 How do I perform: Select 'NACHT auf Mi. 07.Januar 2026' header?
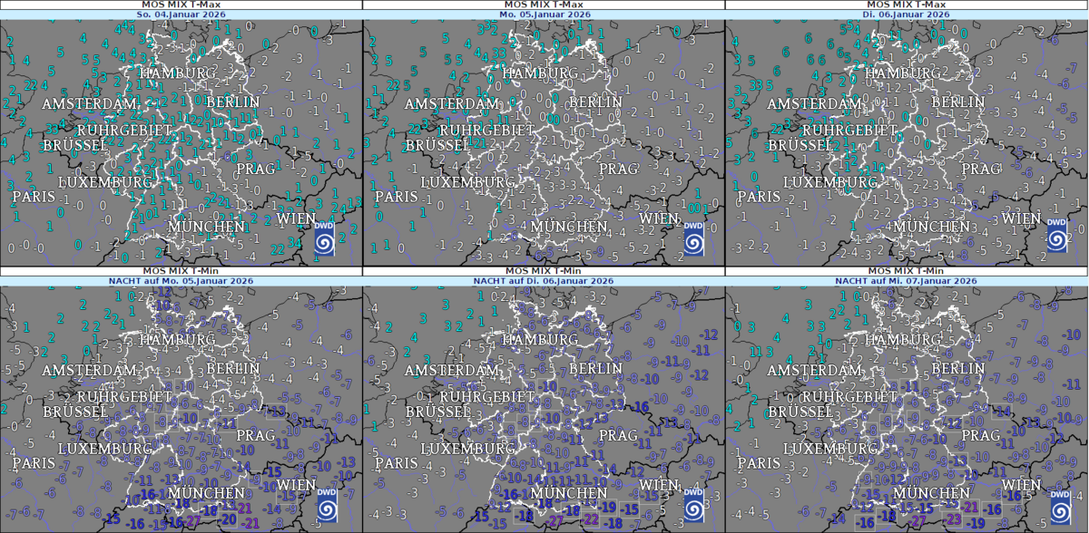click(907, 281)
